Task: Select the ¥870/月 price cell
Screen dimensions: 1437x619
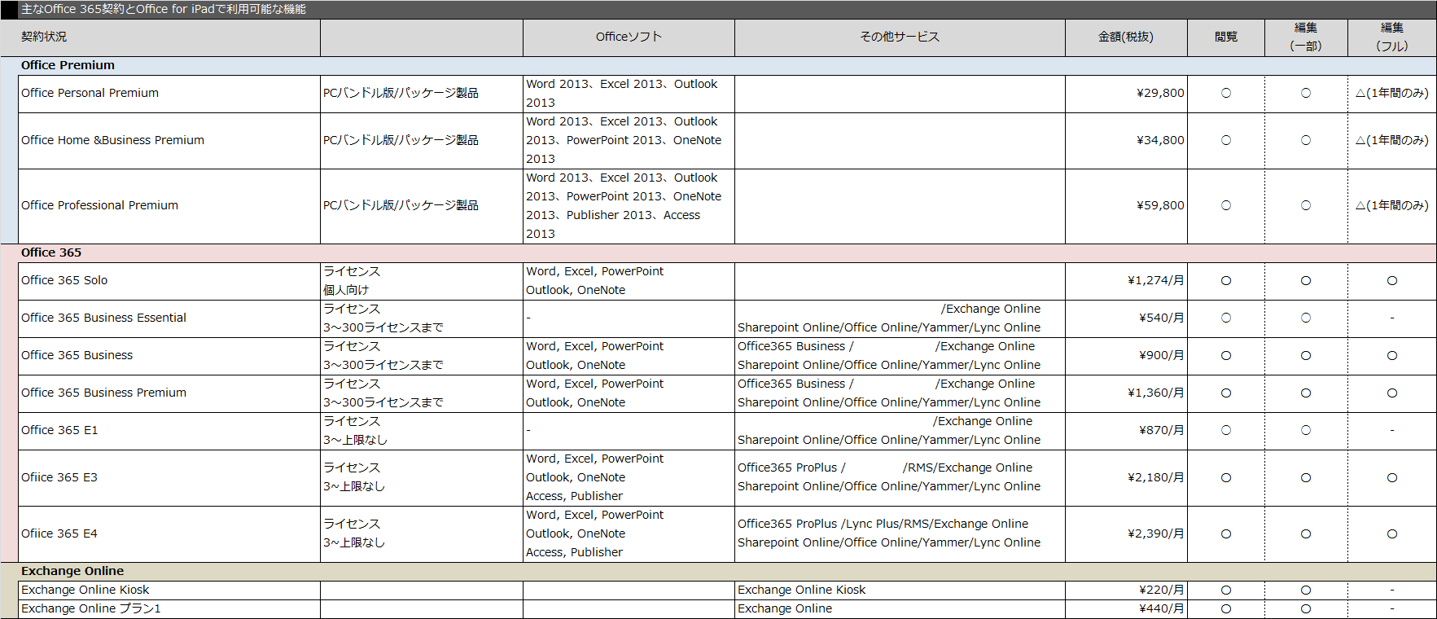Action: (x=1126, y=431)
